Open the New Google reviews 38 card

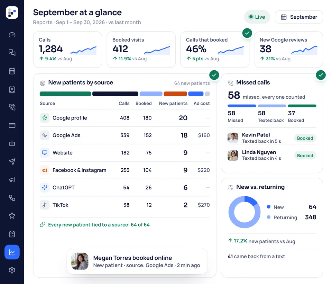[288, 50]
